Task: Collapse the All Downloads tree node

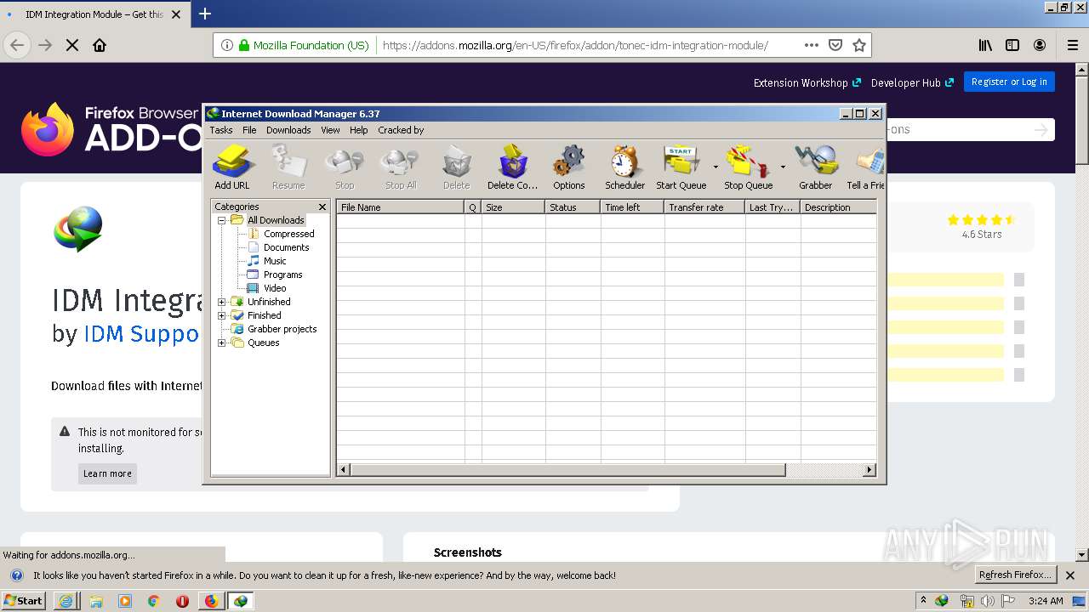Action: click(x=222, y=220)
